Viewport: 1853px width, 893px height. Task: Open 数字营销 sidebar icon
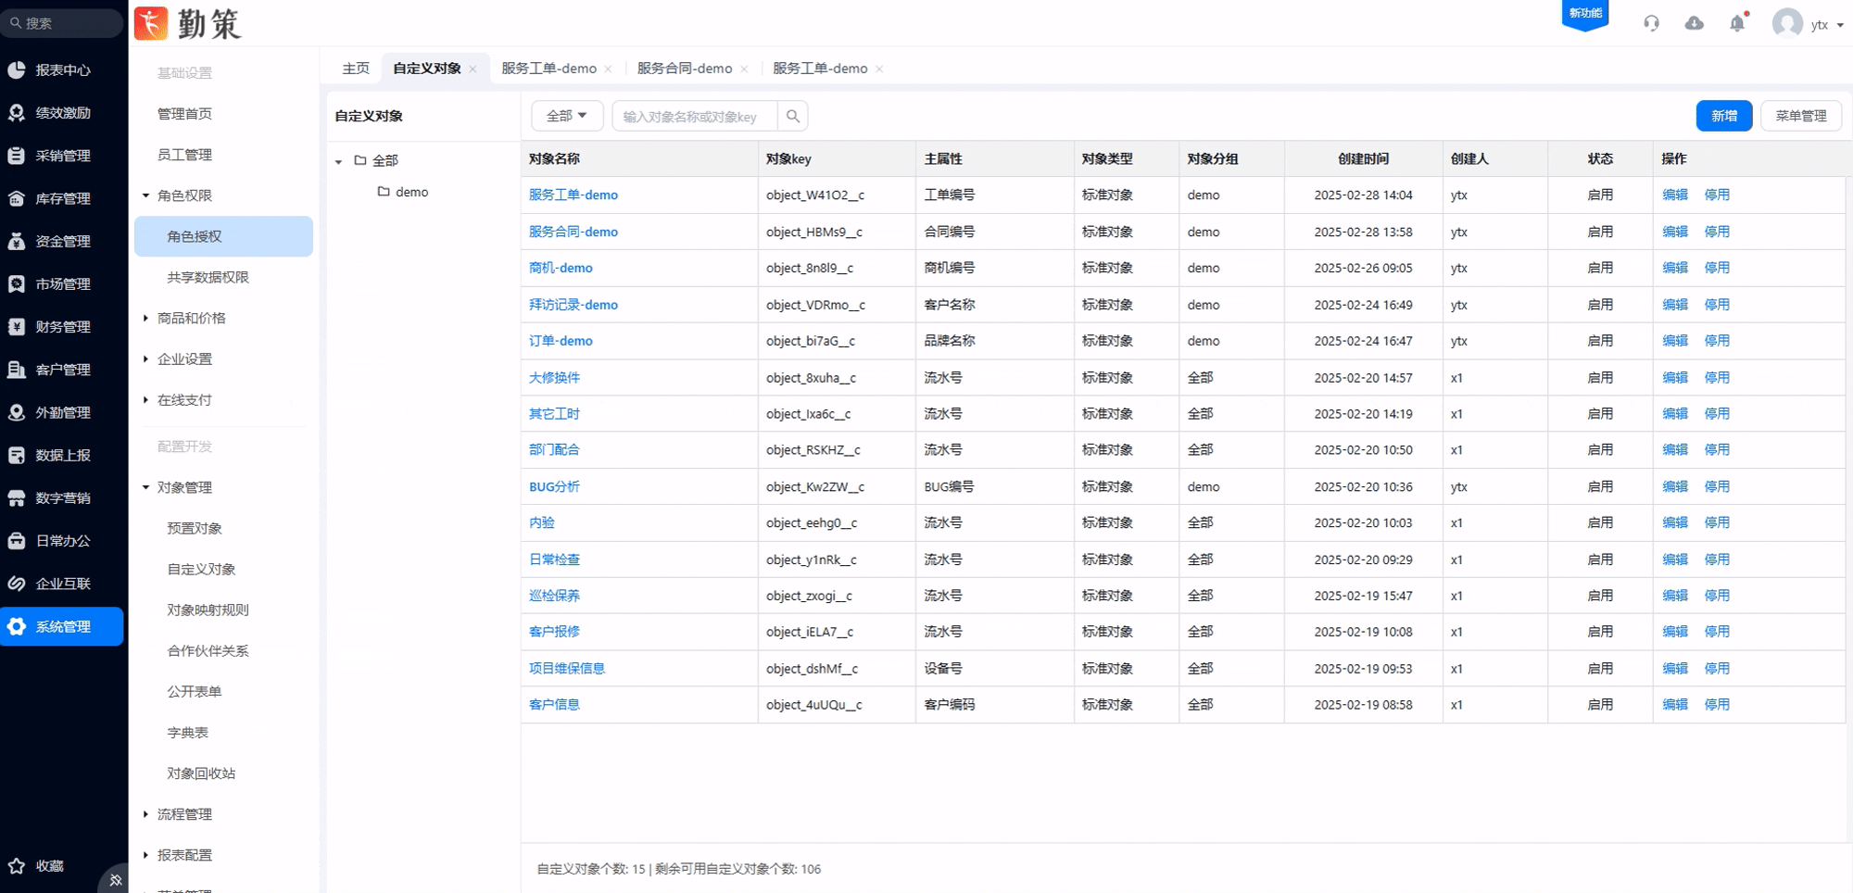coord(17,497)
